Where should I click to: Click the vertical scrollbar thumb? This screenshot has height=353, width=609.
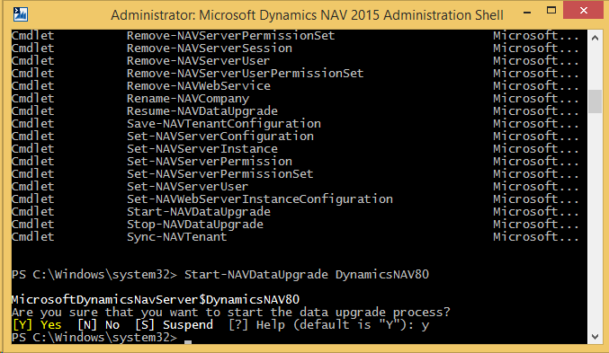tap(595, 101)
